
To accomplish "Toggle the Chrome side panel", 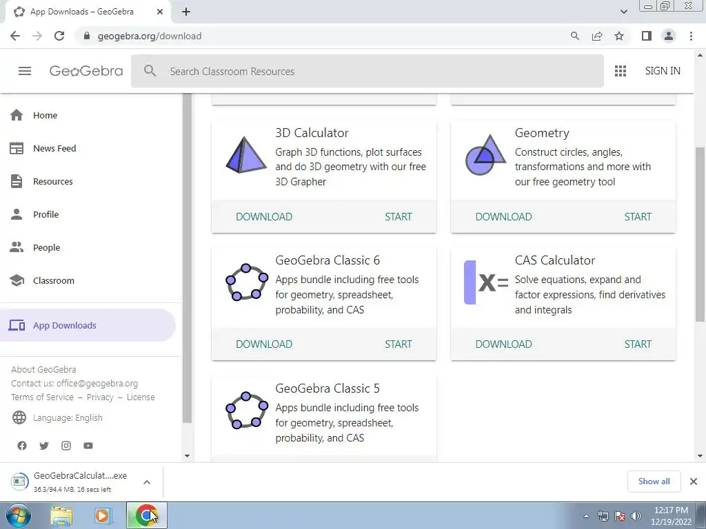I will pos(647,36).
